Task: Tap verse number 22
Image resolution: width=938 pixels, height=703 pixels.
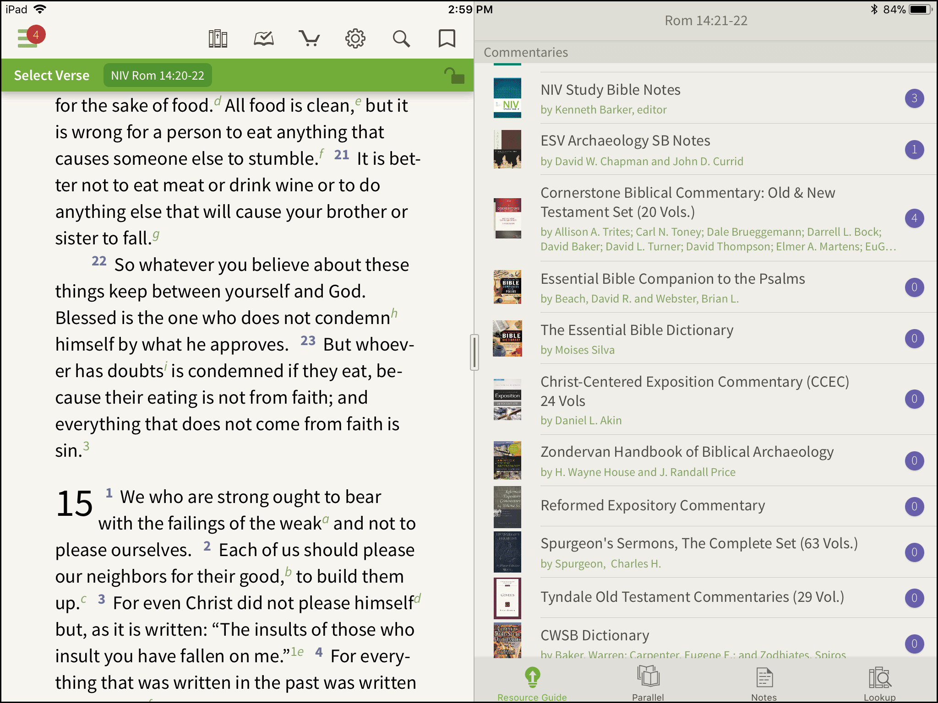Action: tap(99, 261)
